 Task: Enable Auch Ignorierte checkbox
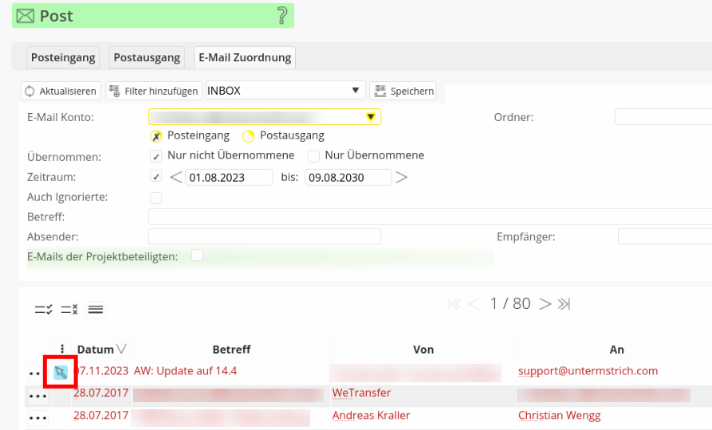(156, 197)
